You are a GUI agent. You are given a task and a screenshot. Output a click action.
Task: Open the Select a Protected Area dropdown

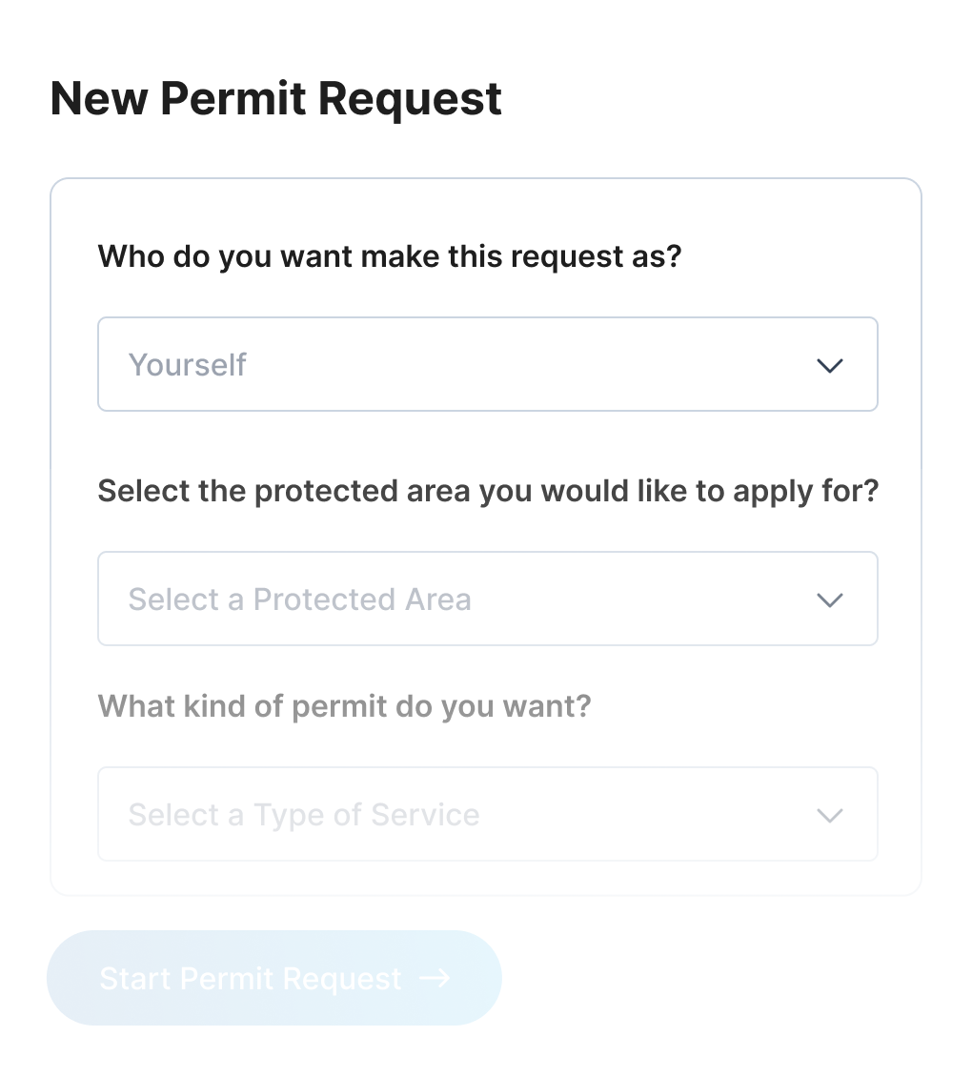point(487,599)
